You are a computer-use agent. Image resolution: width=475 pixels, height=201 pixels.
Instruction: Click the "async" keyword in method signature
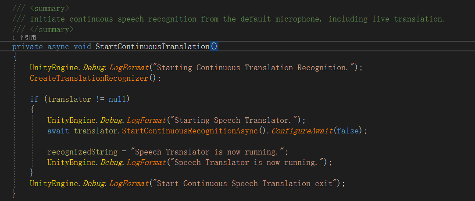[58, 47]
